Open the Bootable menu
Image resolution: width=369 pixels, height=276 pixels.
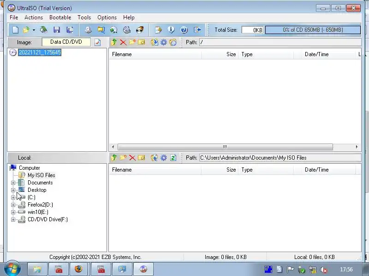coord(60,17)
